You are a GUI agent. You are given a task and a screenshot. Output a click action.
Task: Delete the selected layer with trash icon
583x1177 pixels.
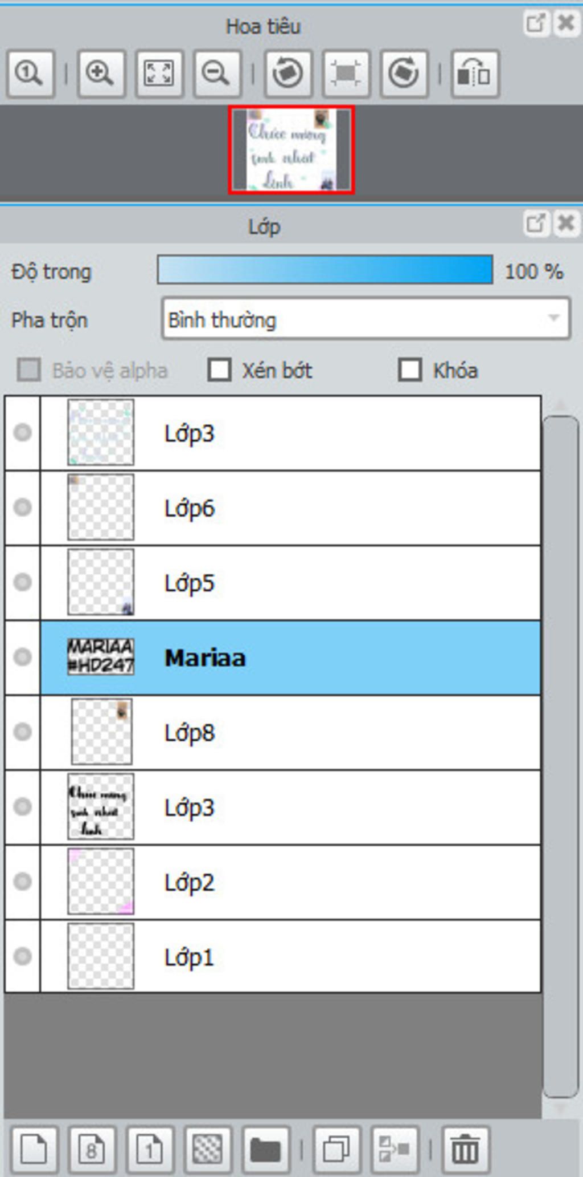click(465, 1148)
